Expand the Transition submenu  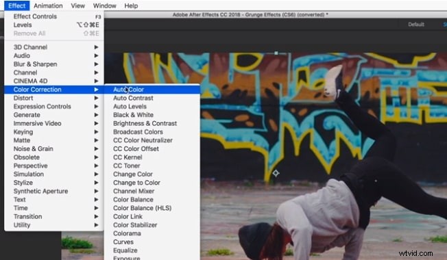(x=54, y=216)
